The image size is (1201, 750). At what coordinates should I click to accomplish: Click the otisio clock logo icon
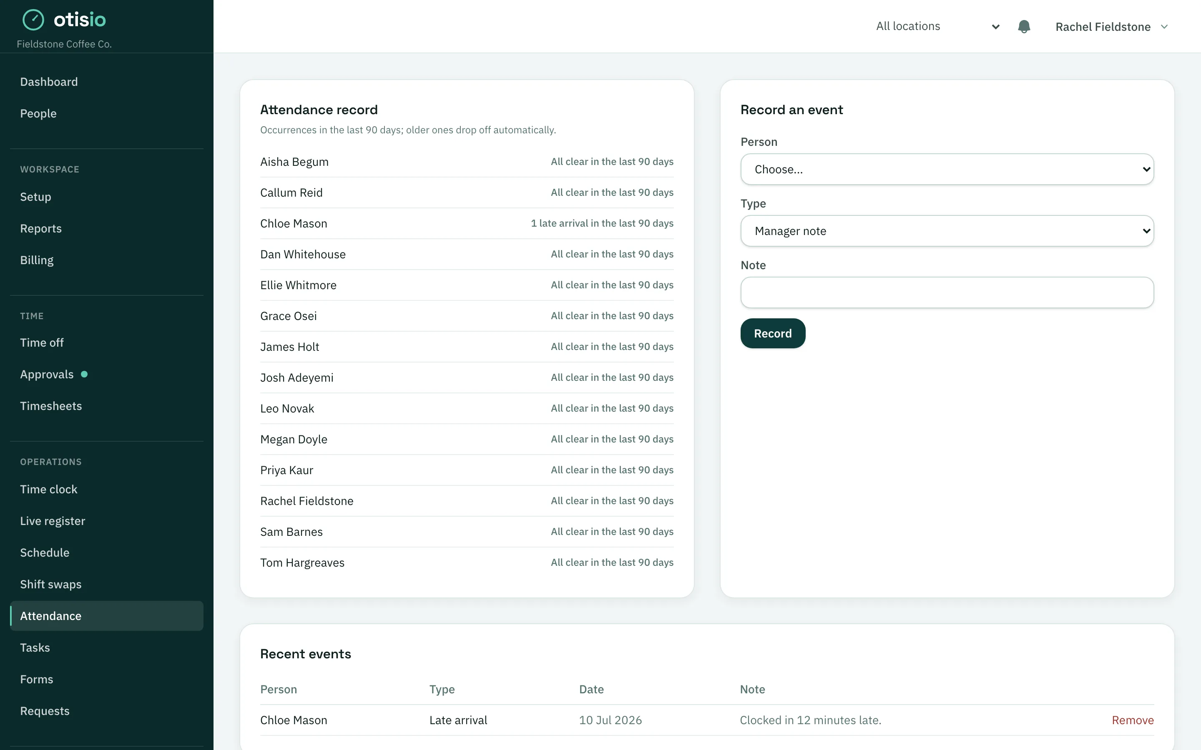pos(33,20)
